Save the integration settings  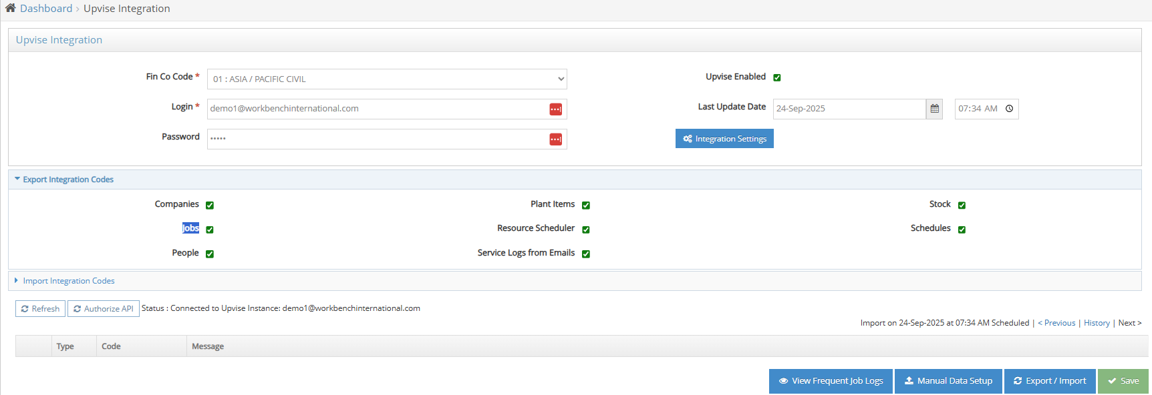pyautogui.click(x=1123, y=381)
